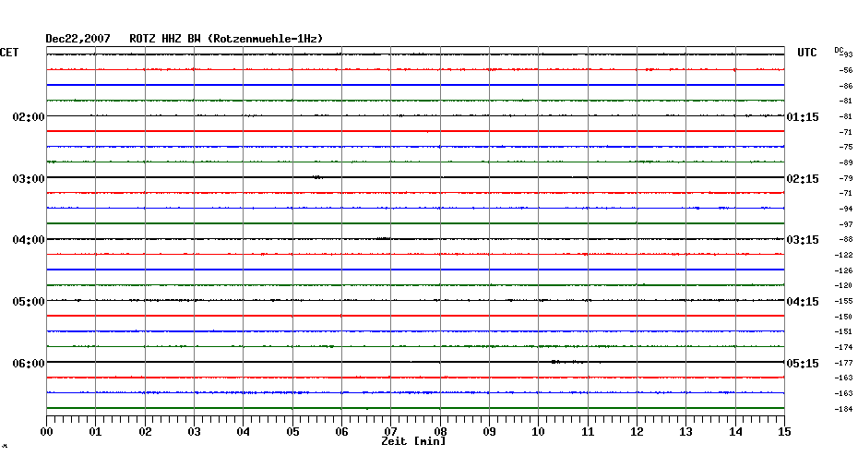Click DC offset value -184
The image size is (858, 456).
[844, 409]
